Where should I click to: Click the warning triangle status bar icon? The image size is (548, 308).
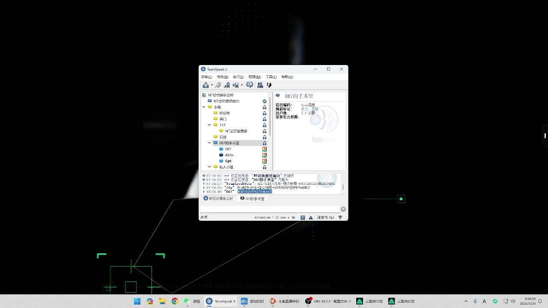point(311,217)
